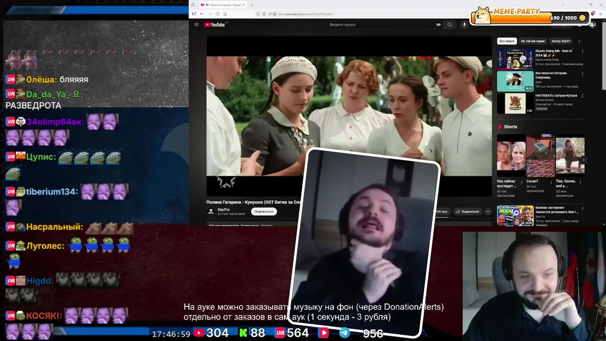
Task: Close the 'Полина Гагарина' browser tab
Action: (x=244, y=5)
